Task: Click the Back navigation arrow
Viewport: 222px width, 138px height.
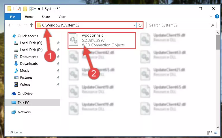Action: coord(10,25)
